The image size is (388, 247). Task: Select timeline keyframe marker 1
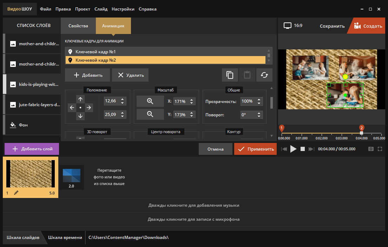pyautogui.click(x=282, y=128)
